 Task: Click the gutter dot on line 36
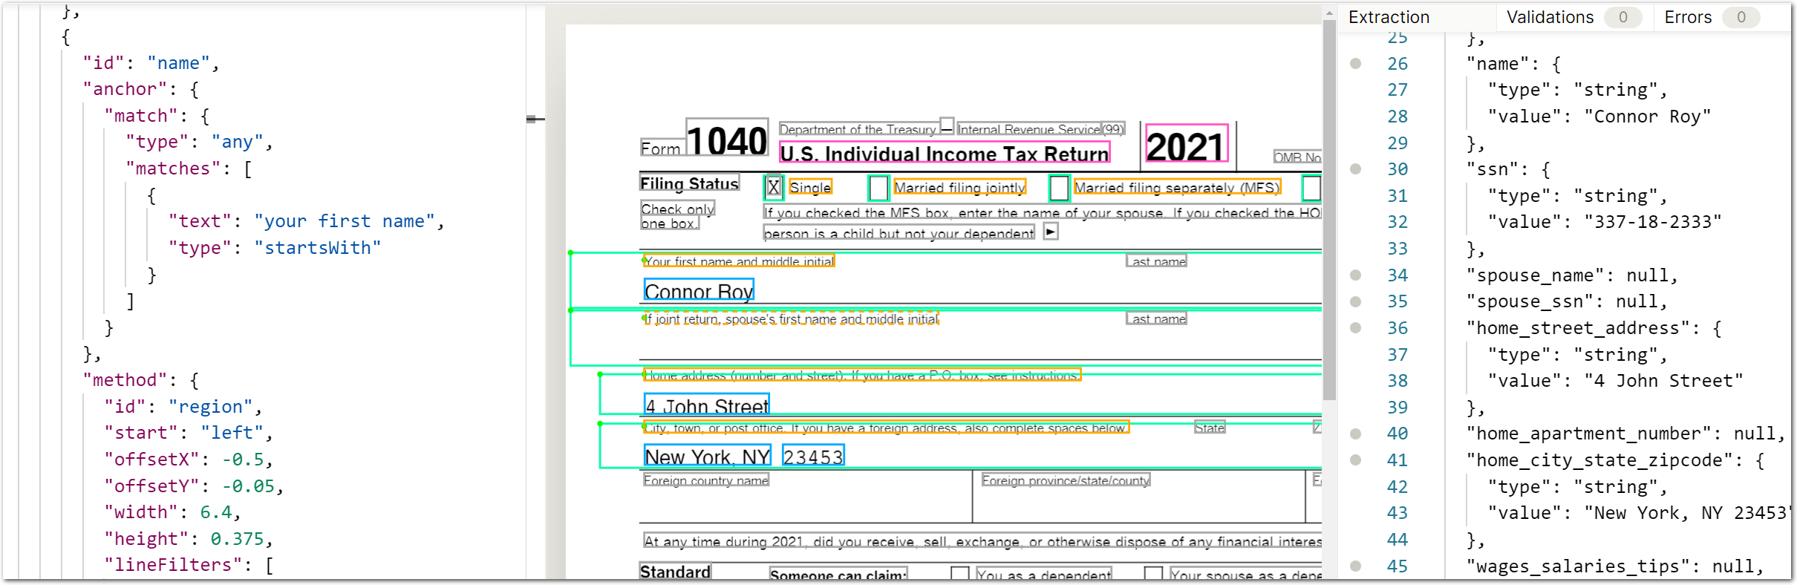point(1355,328)
